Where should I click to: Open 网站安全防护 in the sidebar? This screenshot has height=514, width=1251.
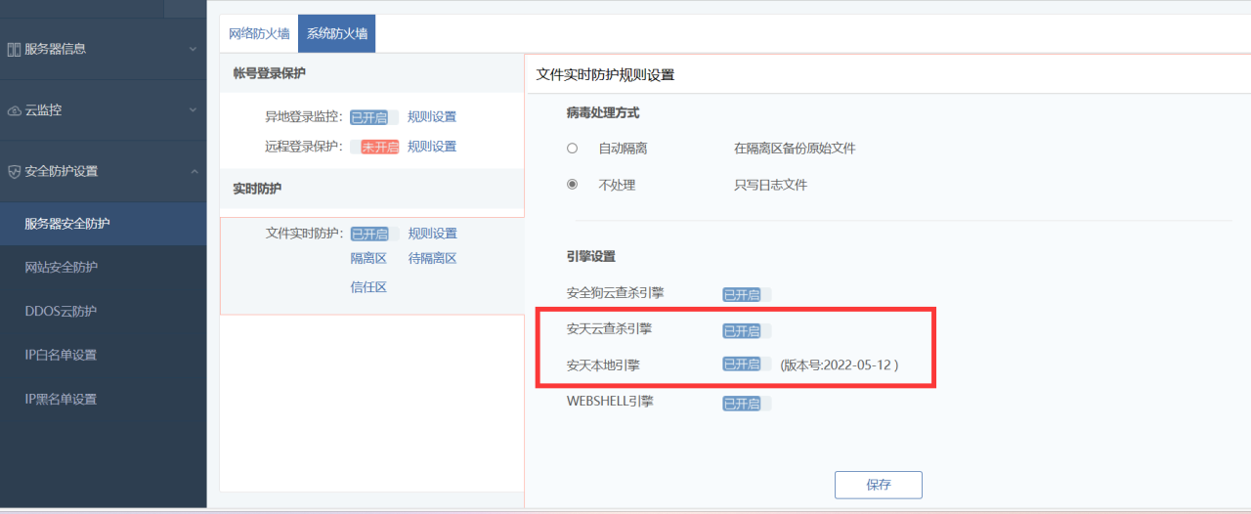pyautogui.click(x=103, y=268)
